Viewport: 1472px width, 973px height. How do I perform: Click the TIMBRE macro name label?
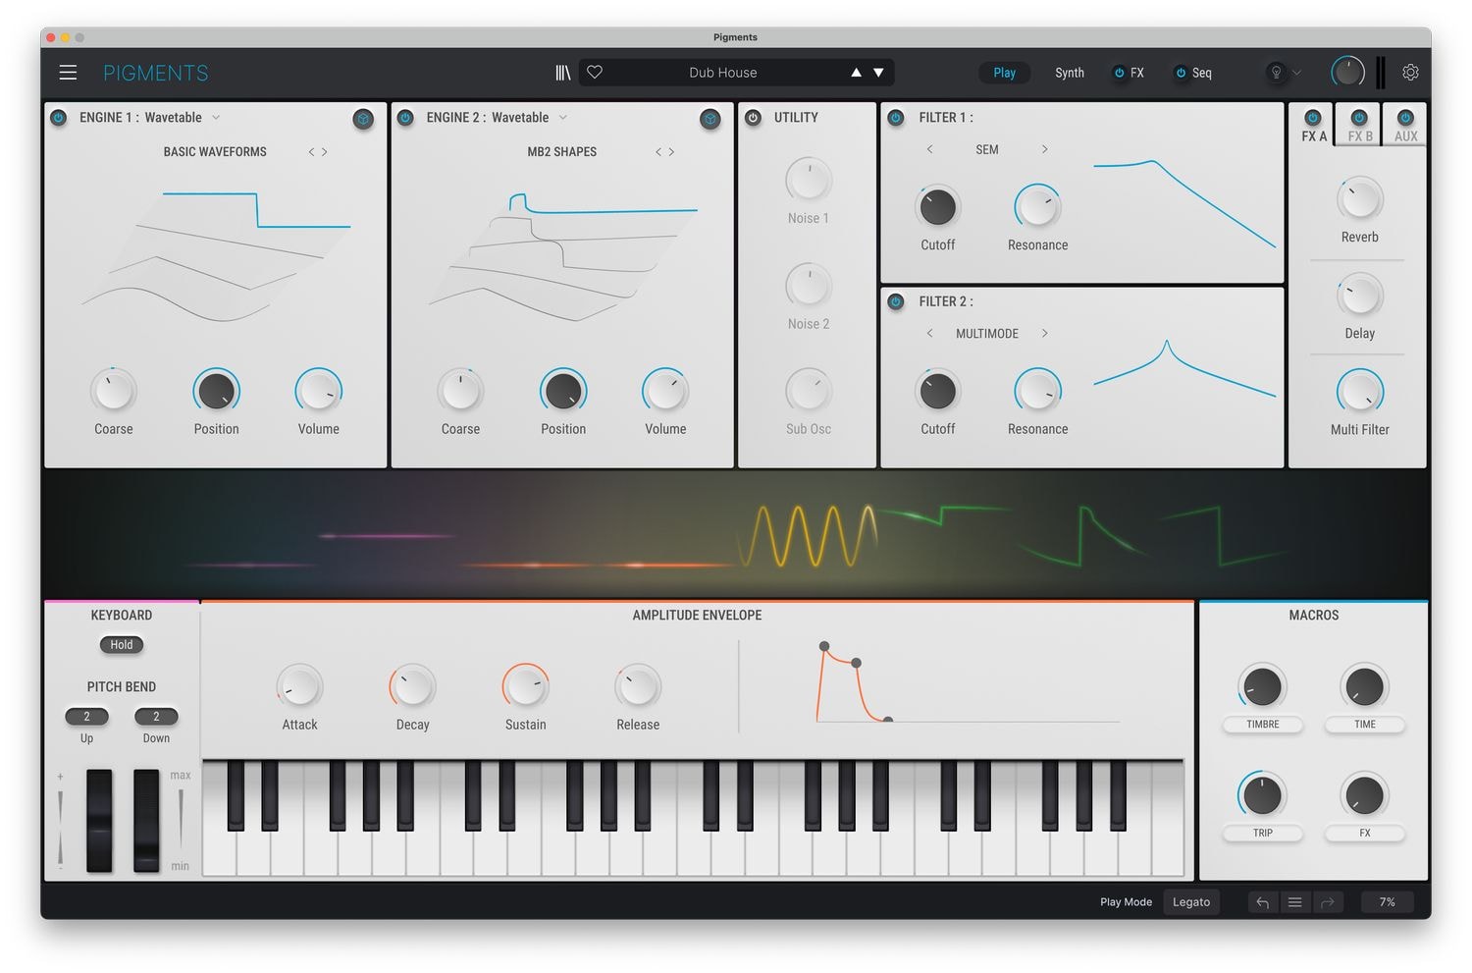(x=1263, y=725)
